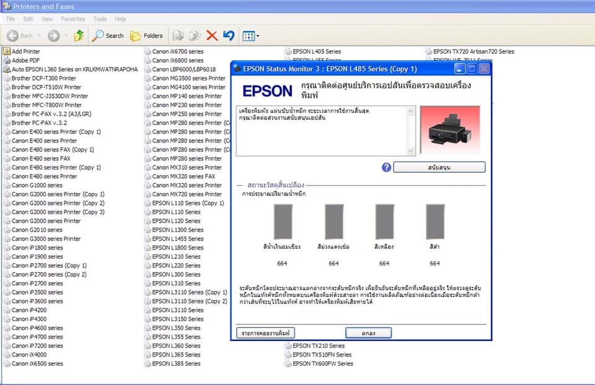The width and height of the screenshot is (595, 385).
Task: Select EPSON L1300 Series printer icon
Action: click(148, 230)
